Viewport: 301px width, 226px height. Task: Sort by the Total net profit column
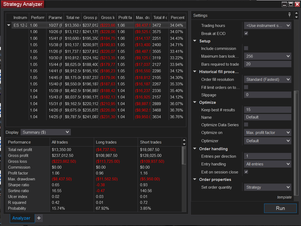[72, 17]
